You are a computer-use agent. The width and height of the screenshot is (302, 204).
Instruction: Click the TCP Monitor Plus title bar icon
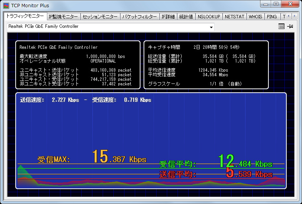click(x=6, y=6)
